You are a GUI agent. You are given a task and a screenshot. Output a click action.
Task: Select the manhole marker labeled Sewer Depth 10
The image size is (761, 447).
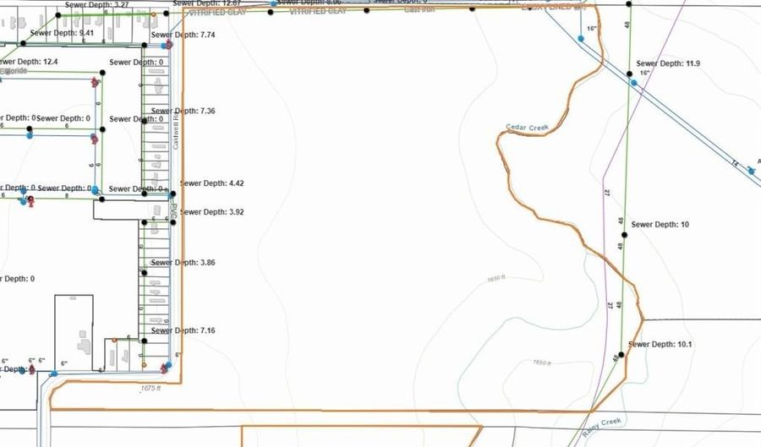[624, 211]
